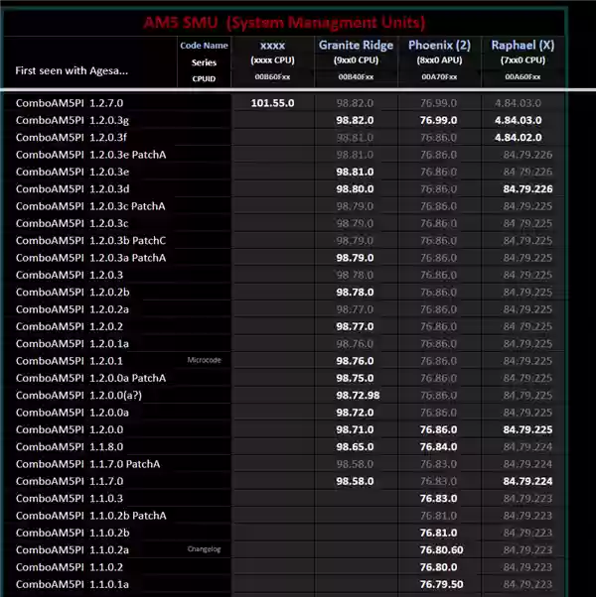This screenshot has height=597, width=596.
Task: Select the ComboAM5PI 1.2.7.0 row label
Action: click(70, 102)
